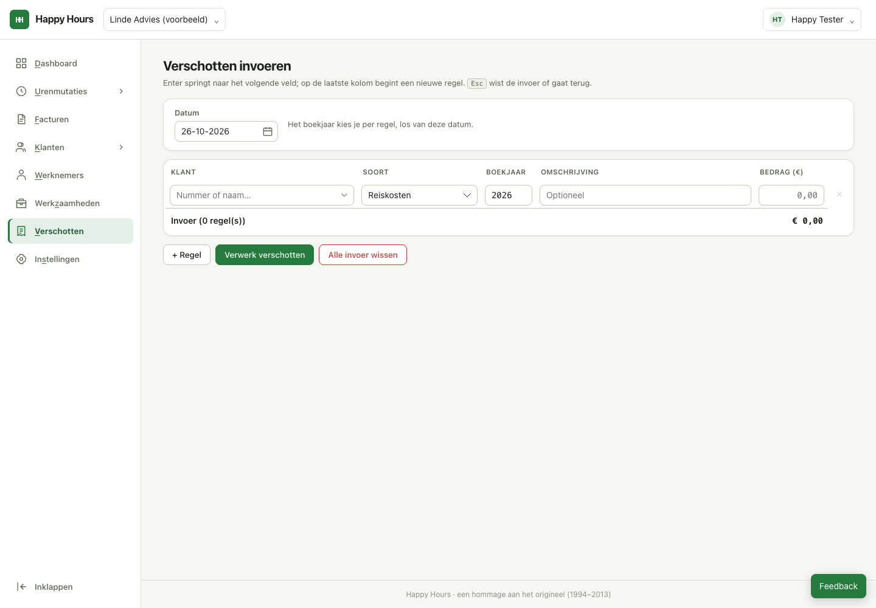Viewport: 876px width, 608px height.
Task: Click the Inklappen collapse arrow icon
Action: coord(21,587)
